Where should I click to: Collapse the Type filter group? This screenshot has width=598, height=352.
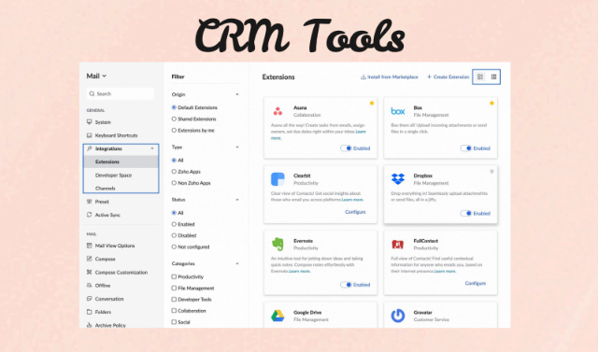coord(237,147)
